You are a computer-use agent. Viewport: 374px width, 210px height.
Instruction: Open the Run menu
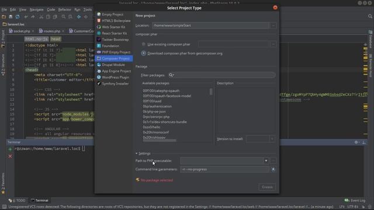coord(77,10)
